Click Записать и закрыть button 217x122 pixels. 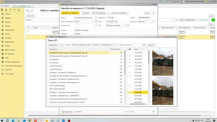[70, 13]
